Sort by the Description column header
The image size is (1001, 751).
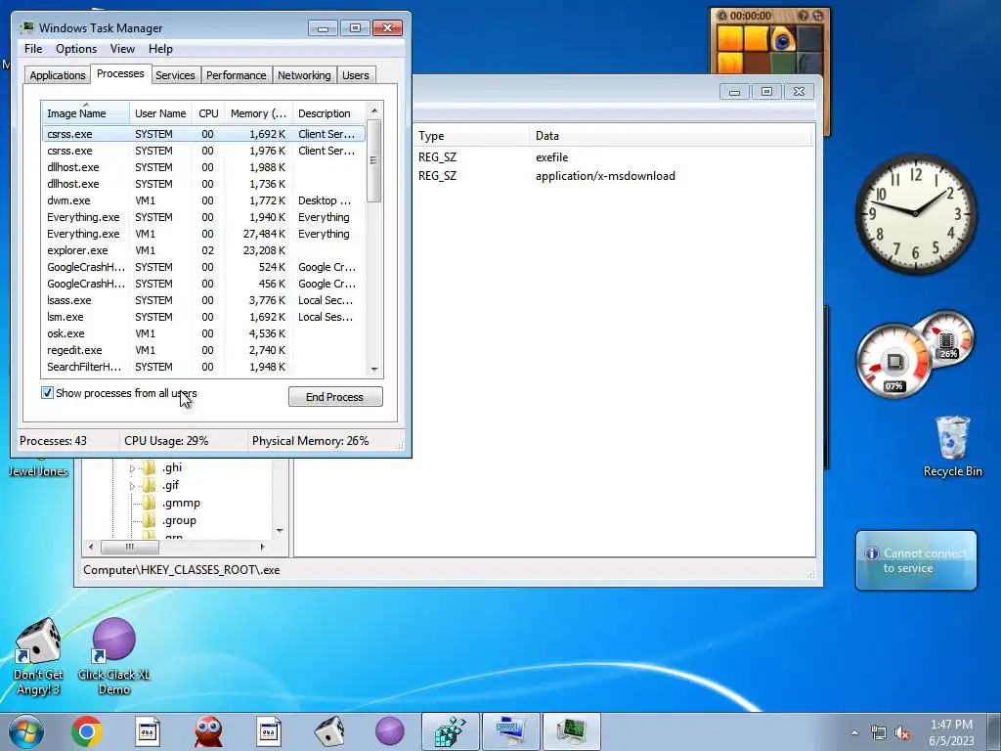pos(328,113)
